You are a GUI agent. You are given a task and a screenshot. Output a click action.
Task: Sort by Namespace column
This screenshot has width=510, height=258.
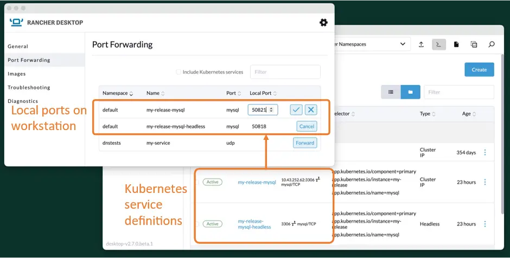[118, 93]
